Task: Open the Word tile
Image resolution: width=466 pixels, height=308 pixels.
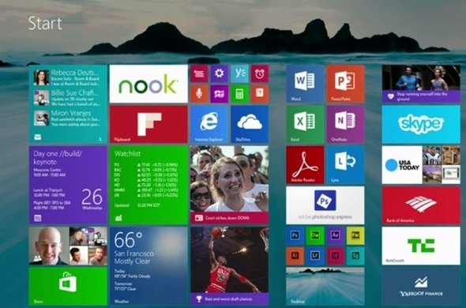Action: [x=305, y=84]
